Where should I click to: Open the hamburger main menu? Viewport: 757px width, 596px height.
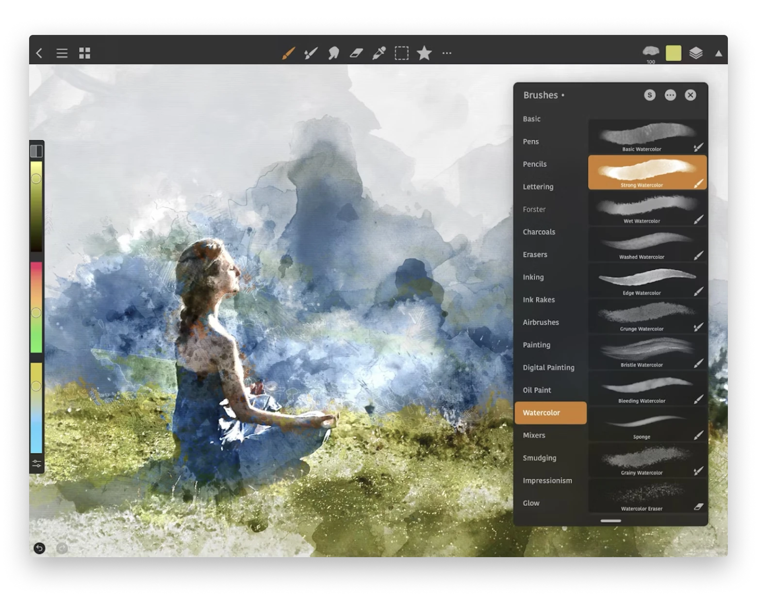(62, 53)
